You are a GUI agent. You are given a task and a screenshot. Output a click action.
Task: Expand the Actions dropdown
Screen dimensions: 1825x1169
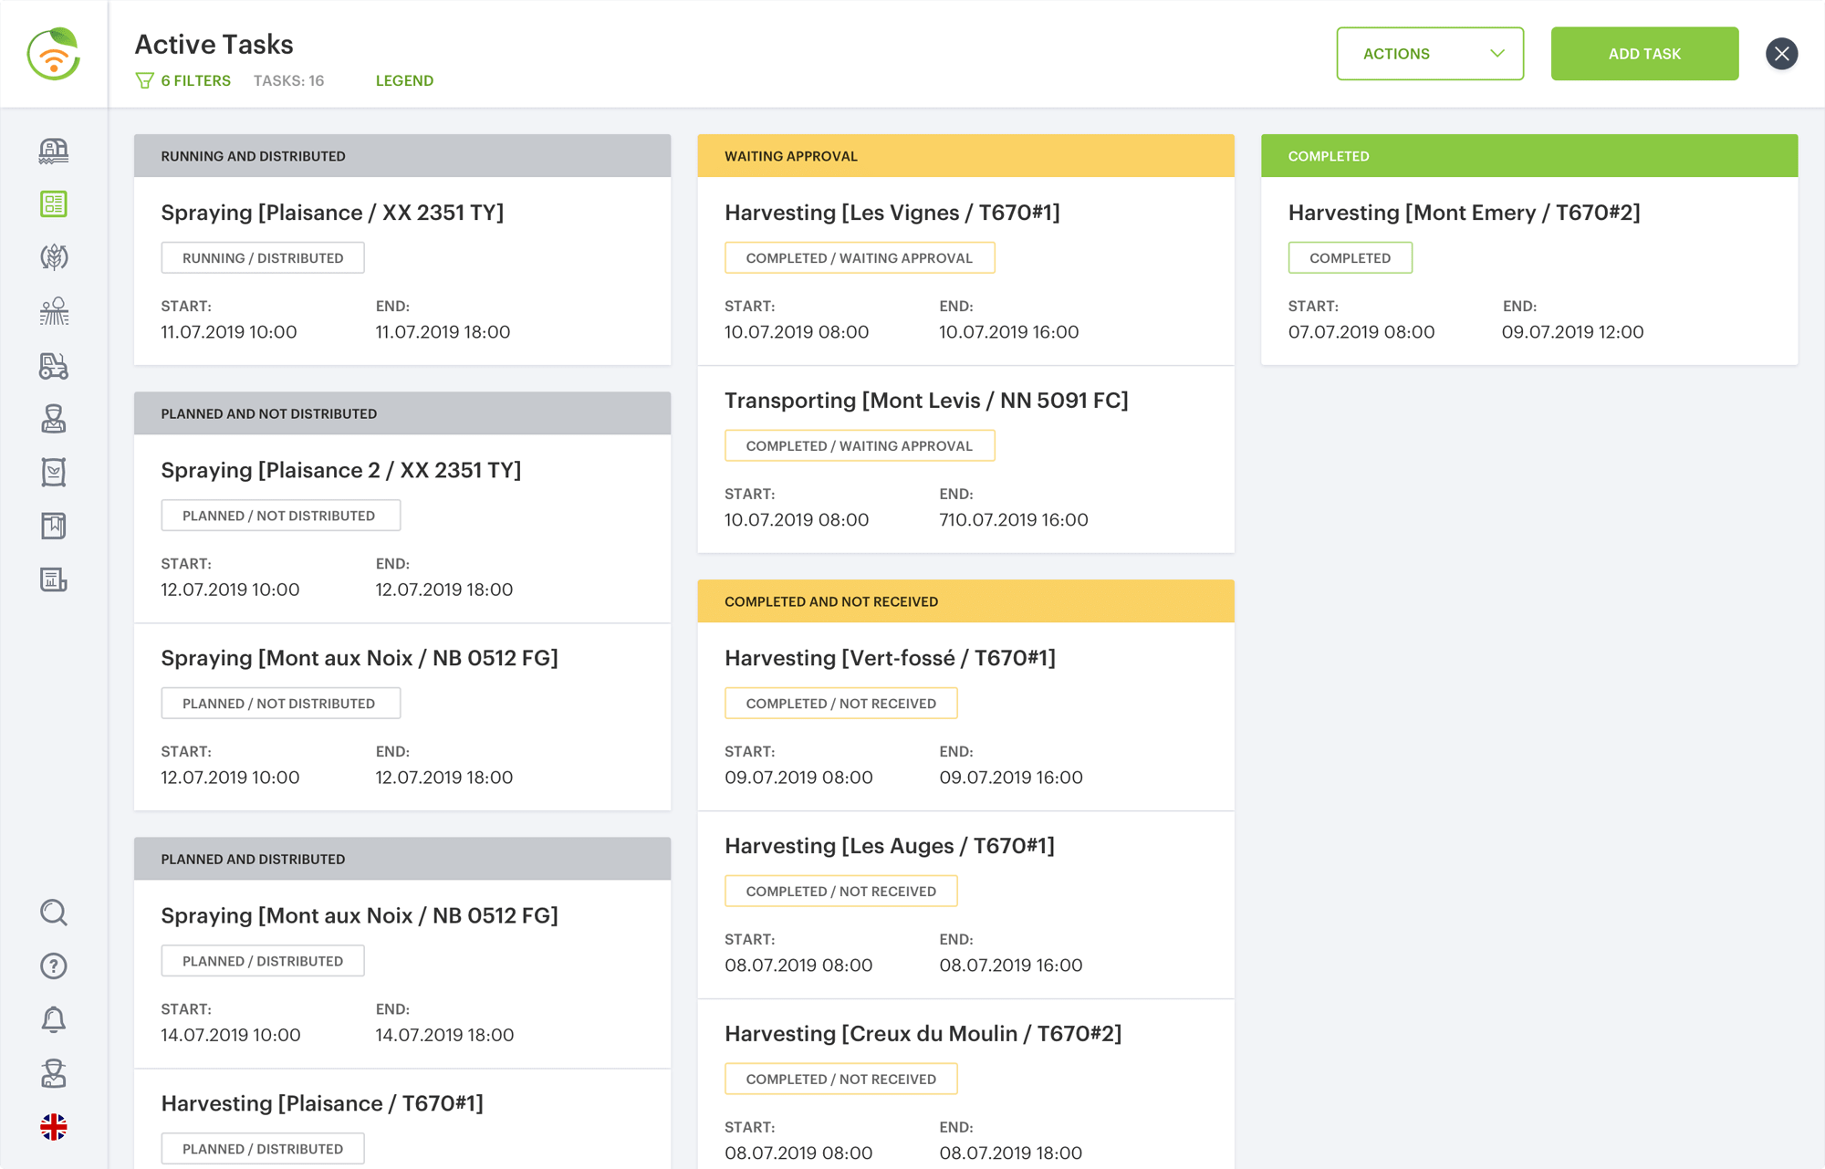pos(1429,54)
